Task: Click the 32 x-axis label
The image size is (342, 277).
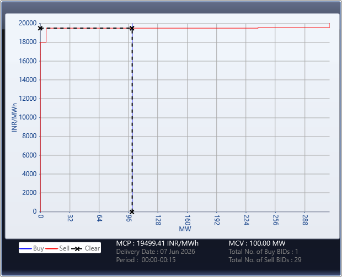Action: point(70,219)
